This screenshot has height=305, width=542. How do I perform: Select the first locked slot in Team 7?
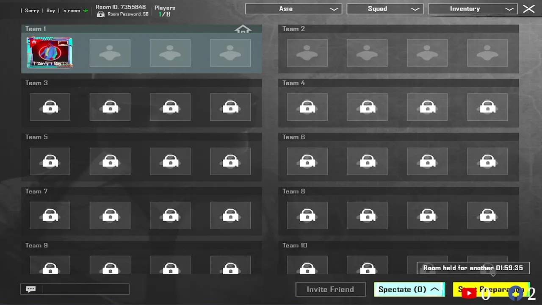(50, 216)
